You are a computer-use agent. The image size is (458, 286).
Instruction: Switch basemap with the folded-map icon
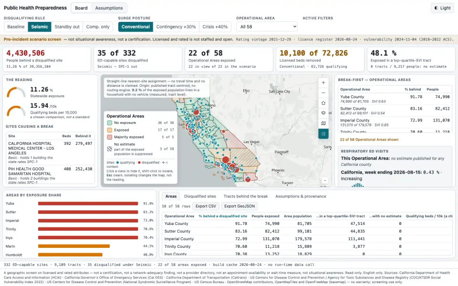(323, 123)
